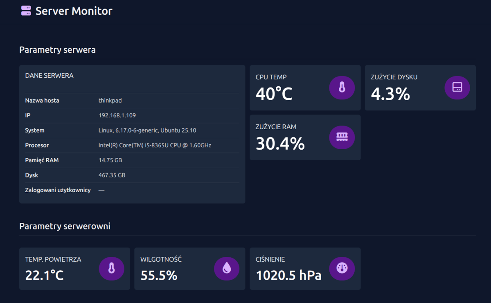Select the disk icon on ZUŻYCIE DYSKU card
The height and width of the screenshot is (303, 491).
tap(457, 88)
